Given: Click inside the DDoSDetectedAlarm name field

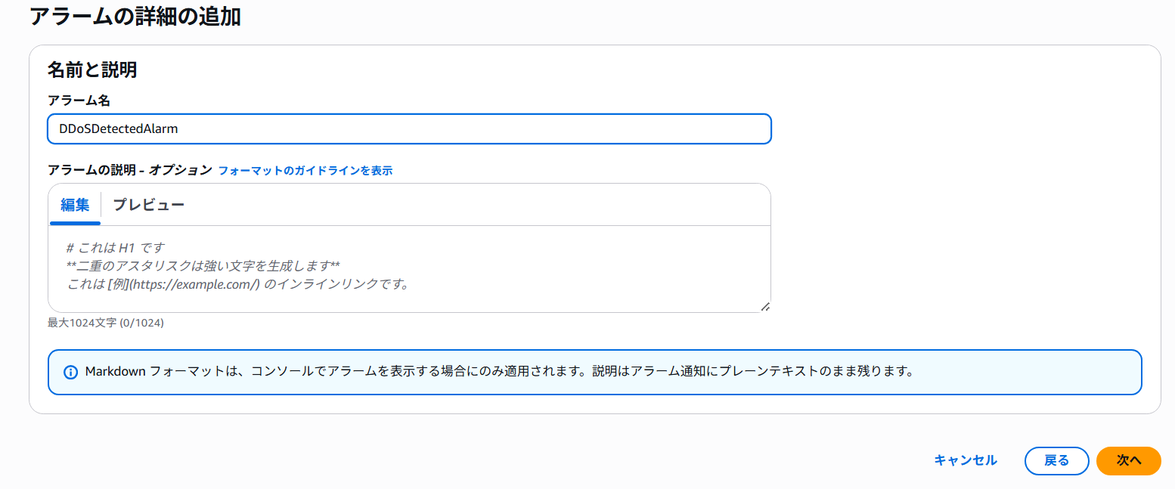Looking at the screenshot, I should point(408,128).
